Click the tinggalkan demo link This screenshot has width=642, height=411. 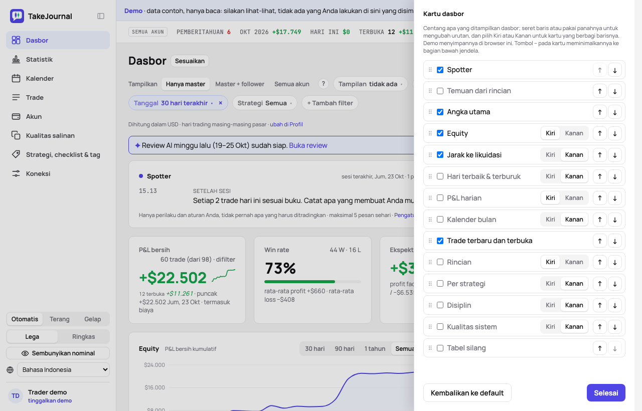50,400
